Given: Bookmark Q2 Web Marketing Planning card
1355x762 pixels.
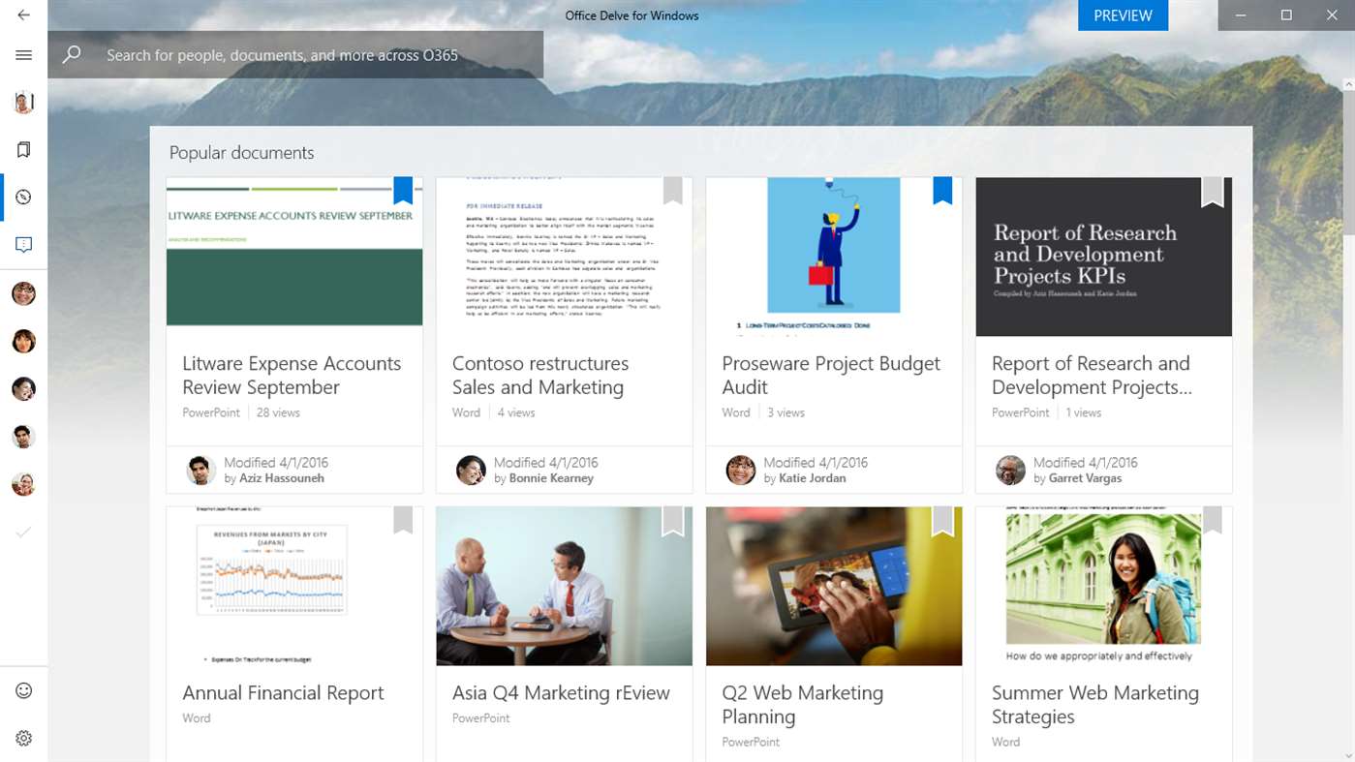Looking at the screenshot, I should pyautogui.click(x=942, y=521).
